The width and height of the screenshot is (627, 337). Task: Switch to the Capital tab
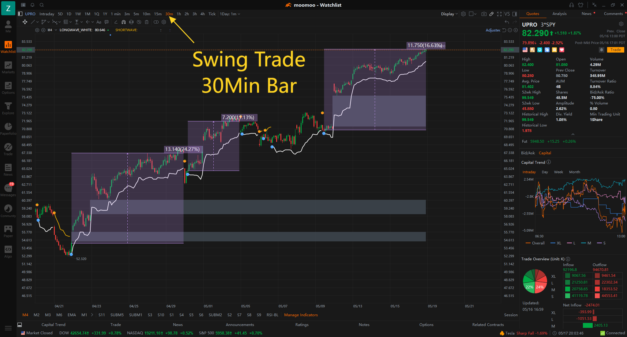pyautogui.click(x=545, y=153)
